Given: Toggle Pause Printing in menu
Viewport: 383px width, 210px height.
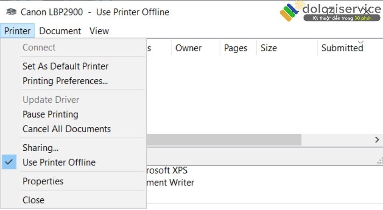Looking at the screenshot, I should [50, 114].
